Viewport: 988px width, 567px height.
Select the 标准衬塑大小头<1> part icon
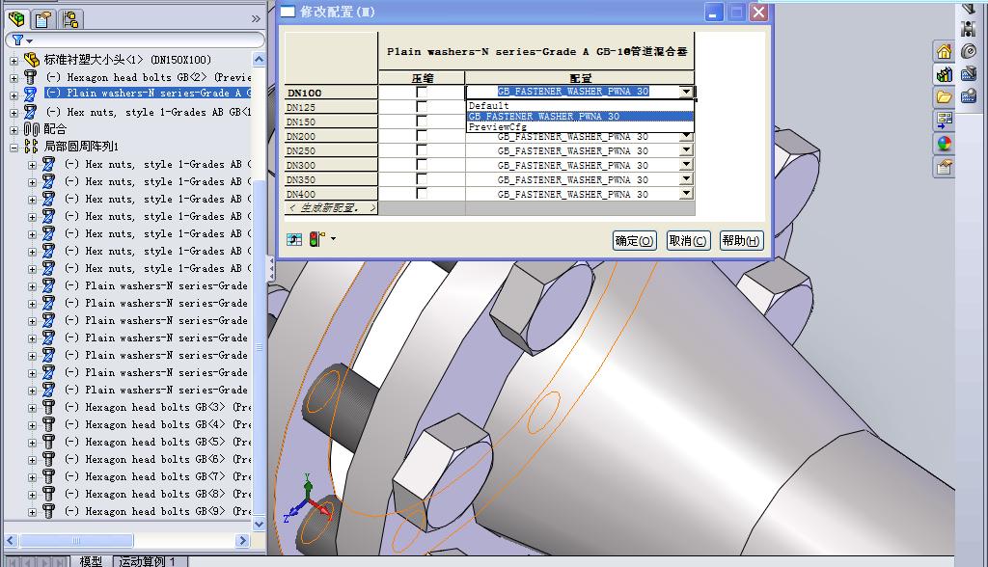click(32, 60)
